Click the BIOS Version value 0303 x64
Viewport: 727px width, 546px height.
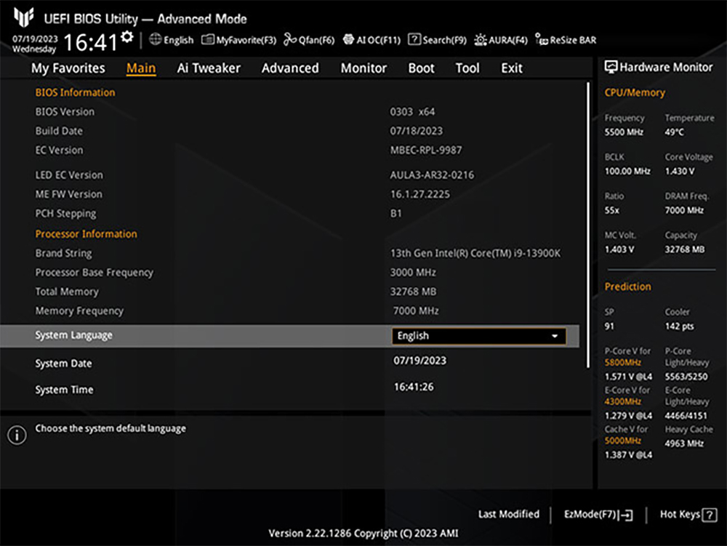coord(412,112)
